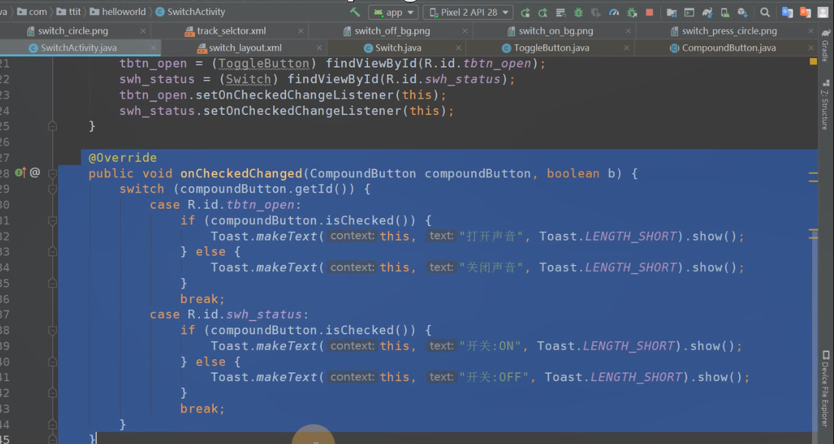The height and width of the screenshot is (444, 834).
Task: Open the Device File Explorer panel
Action: (825, 389)
